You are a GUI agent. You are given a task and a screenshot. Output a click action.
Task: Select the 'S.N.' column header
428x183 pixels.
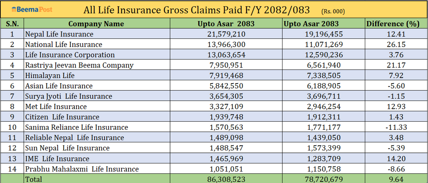[12, 24]
